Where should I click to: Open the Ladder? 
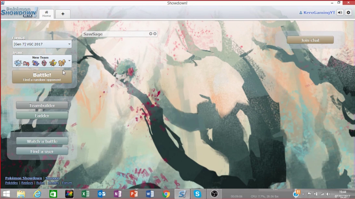(x=42, y=116)
